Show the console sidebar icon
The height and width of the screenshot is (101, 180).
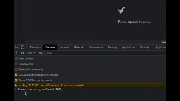17,53
